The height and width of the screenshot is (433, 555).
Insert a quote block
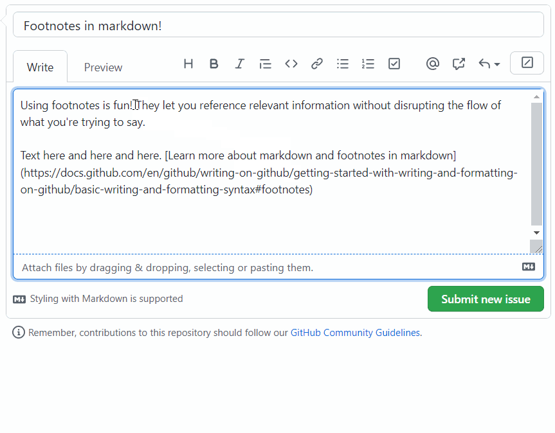[x=266, y=64]
